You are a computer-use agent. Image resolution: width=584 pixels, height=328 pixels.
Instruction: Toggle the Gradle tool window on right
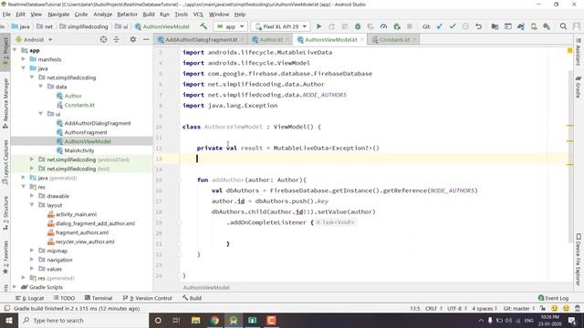579,87
